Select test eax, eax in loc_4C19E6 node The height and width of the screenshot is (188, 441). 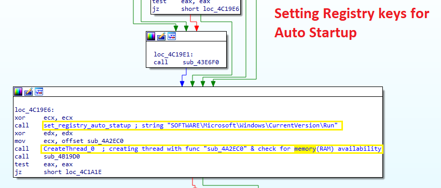point(44,164)
